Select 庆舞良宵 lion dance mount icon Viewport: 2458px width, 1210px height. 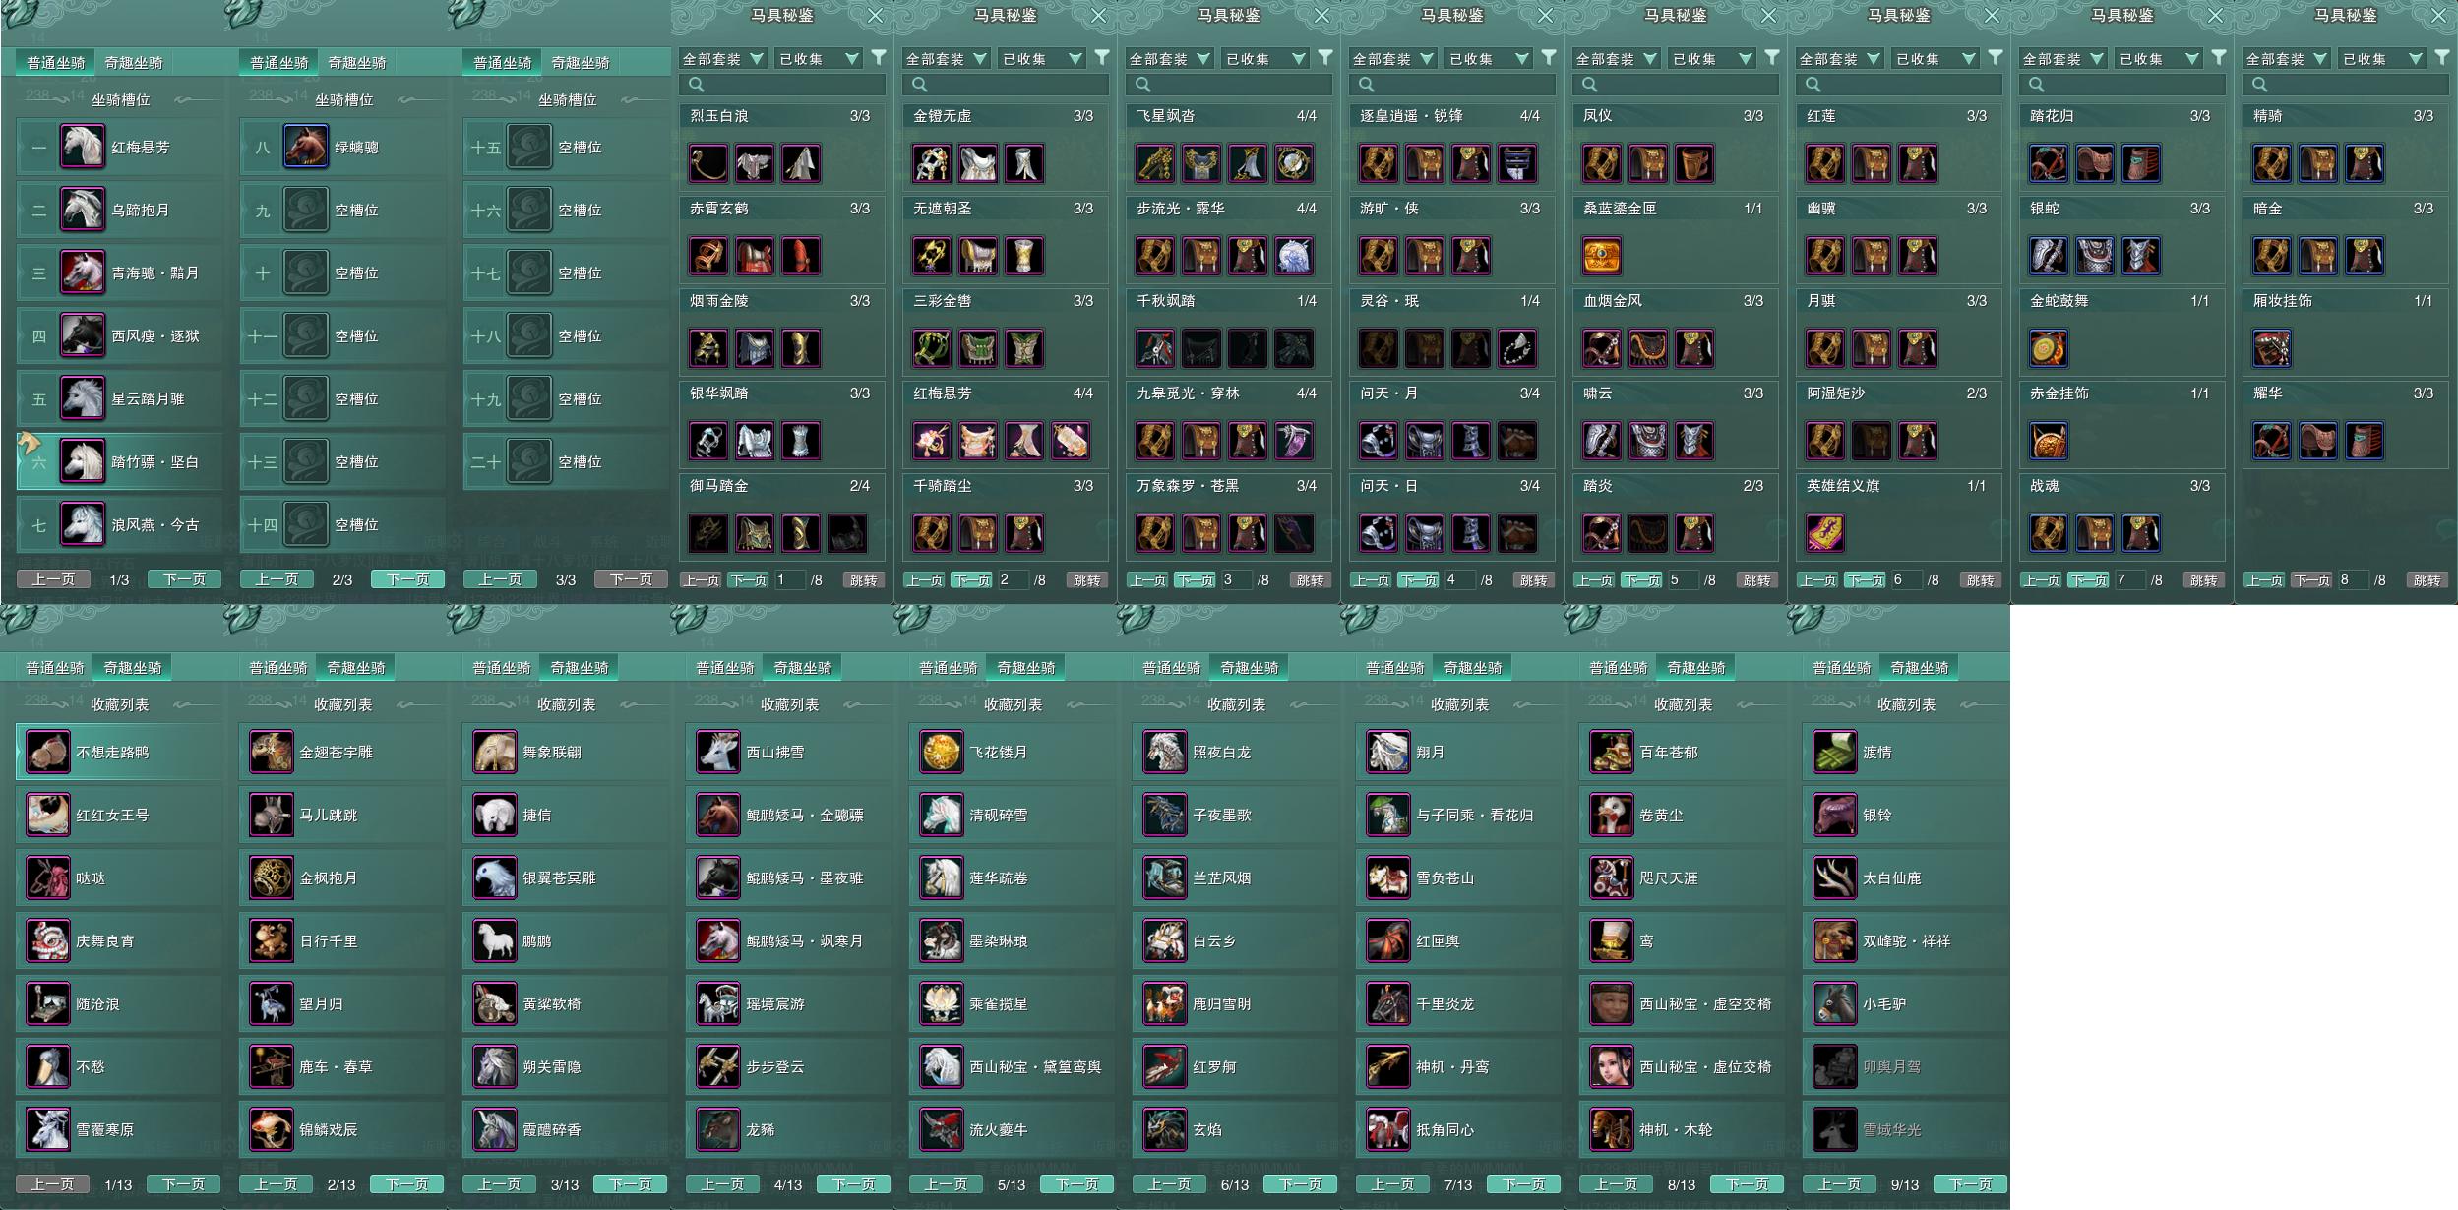click(47, 940)
